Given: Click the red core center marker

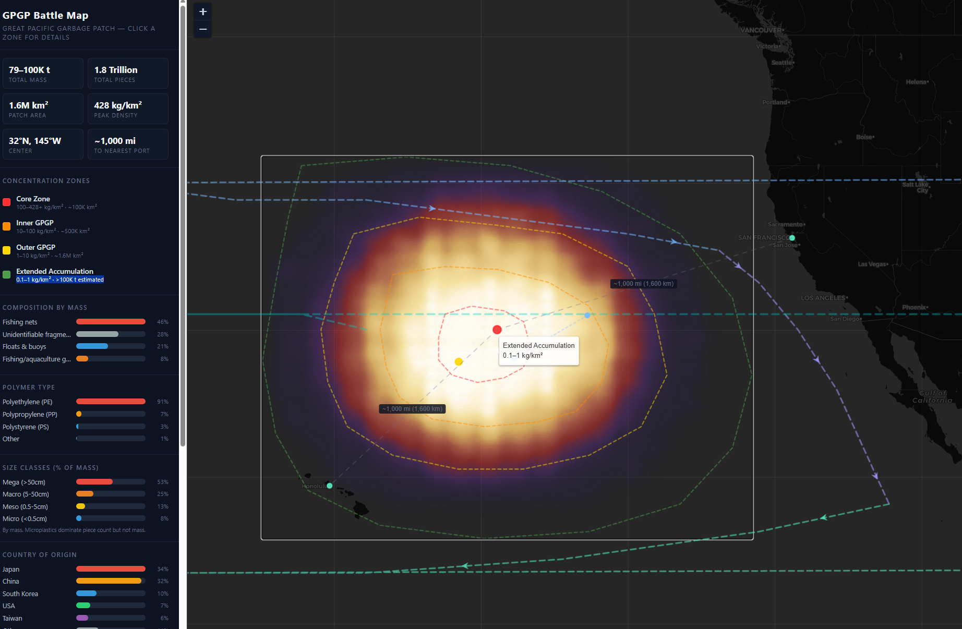Looking at the screenshot, I should (x=497, y=330).
